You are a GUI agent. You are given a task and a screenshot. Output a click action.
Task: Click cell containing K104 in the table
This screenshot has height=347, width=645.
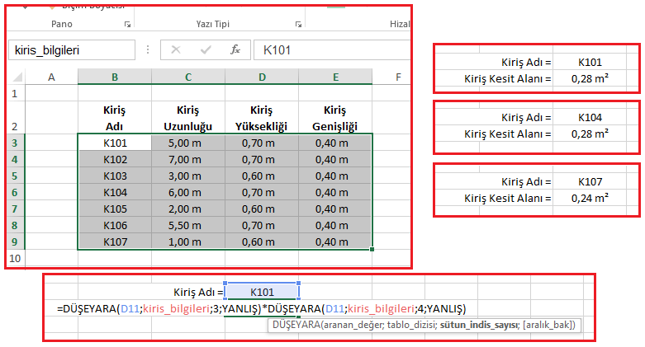(115, 192)
